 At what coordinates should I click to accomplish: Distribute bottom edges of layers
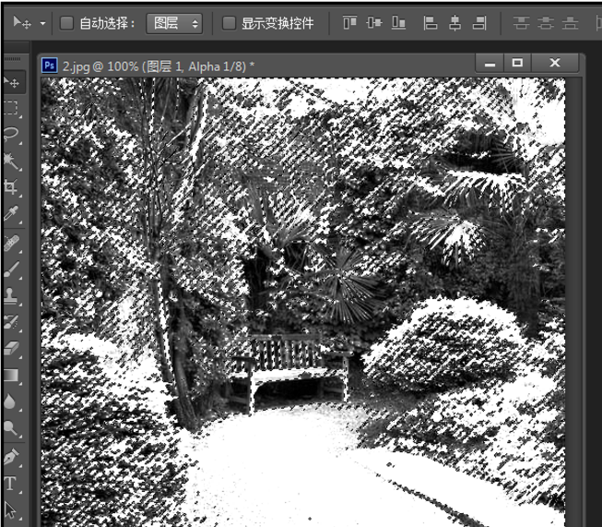[570, 23]
